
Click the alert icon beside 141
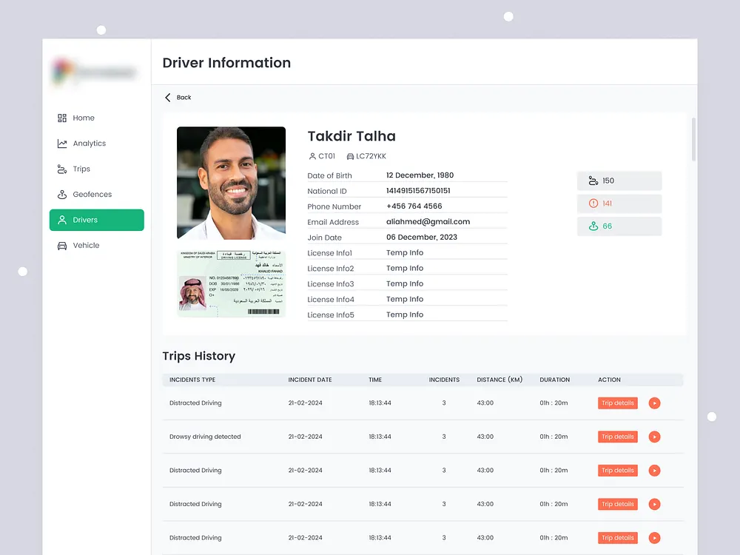593,203
